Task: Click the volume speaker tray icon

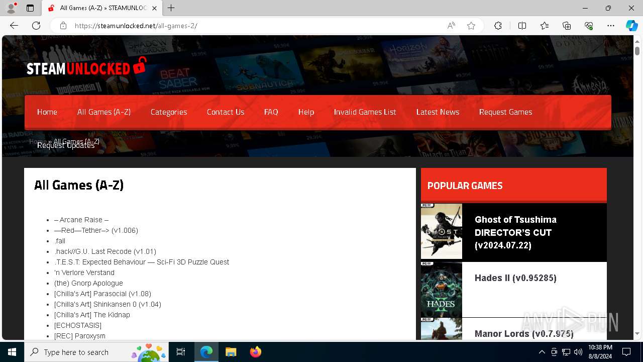Action: (x=578, y=352)
